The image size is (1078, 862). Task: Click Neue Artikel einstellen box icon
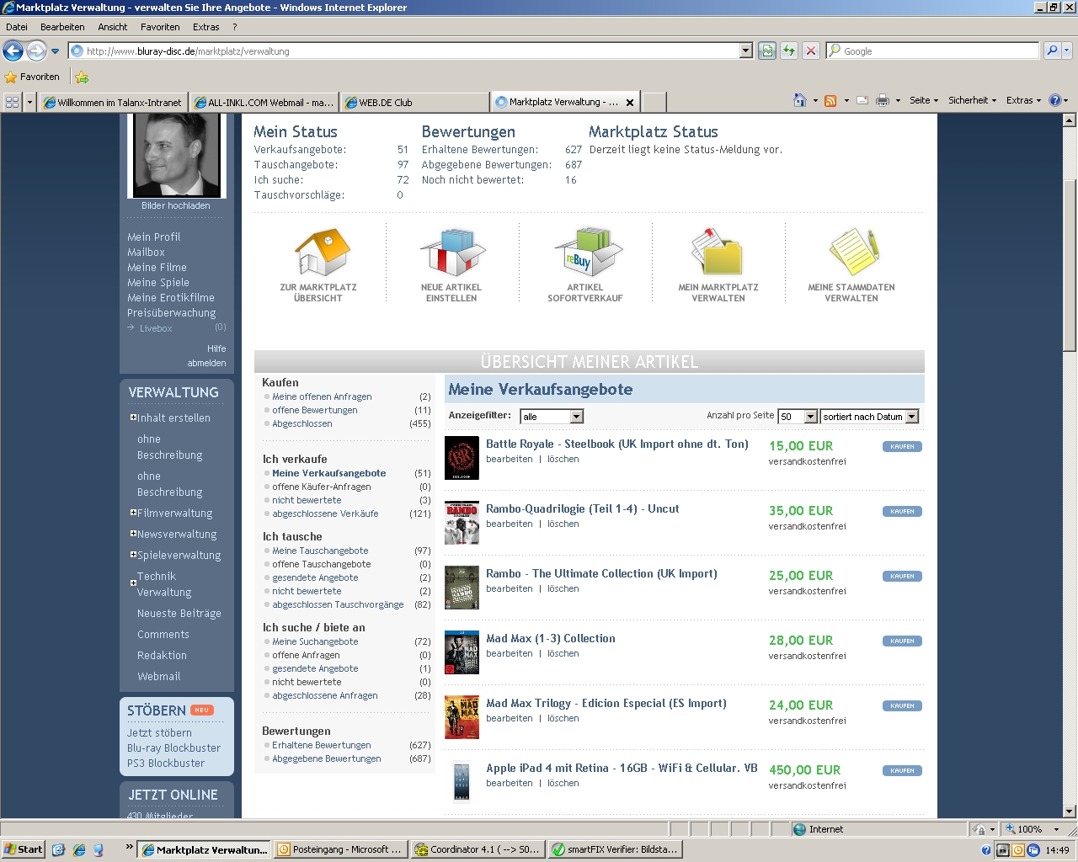point(452,252)
